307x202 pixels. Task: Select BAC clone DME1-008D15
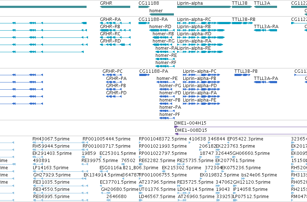[191, 130]
